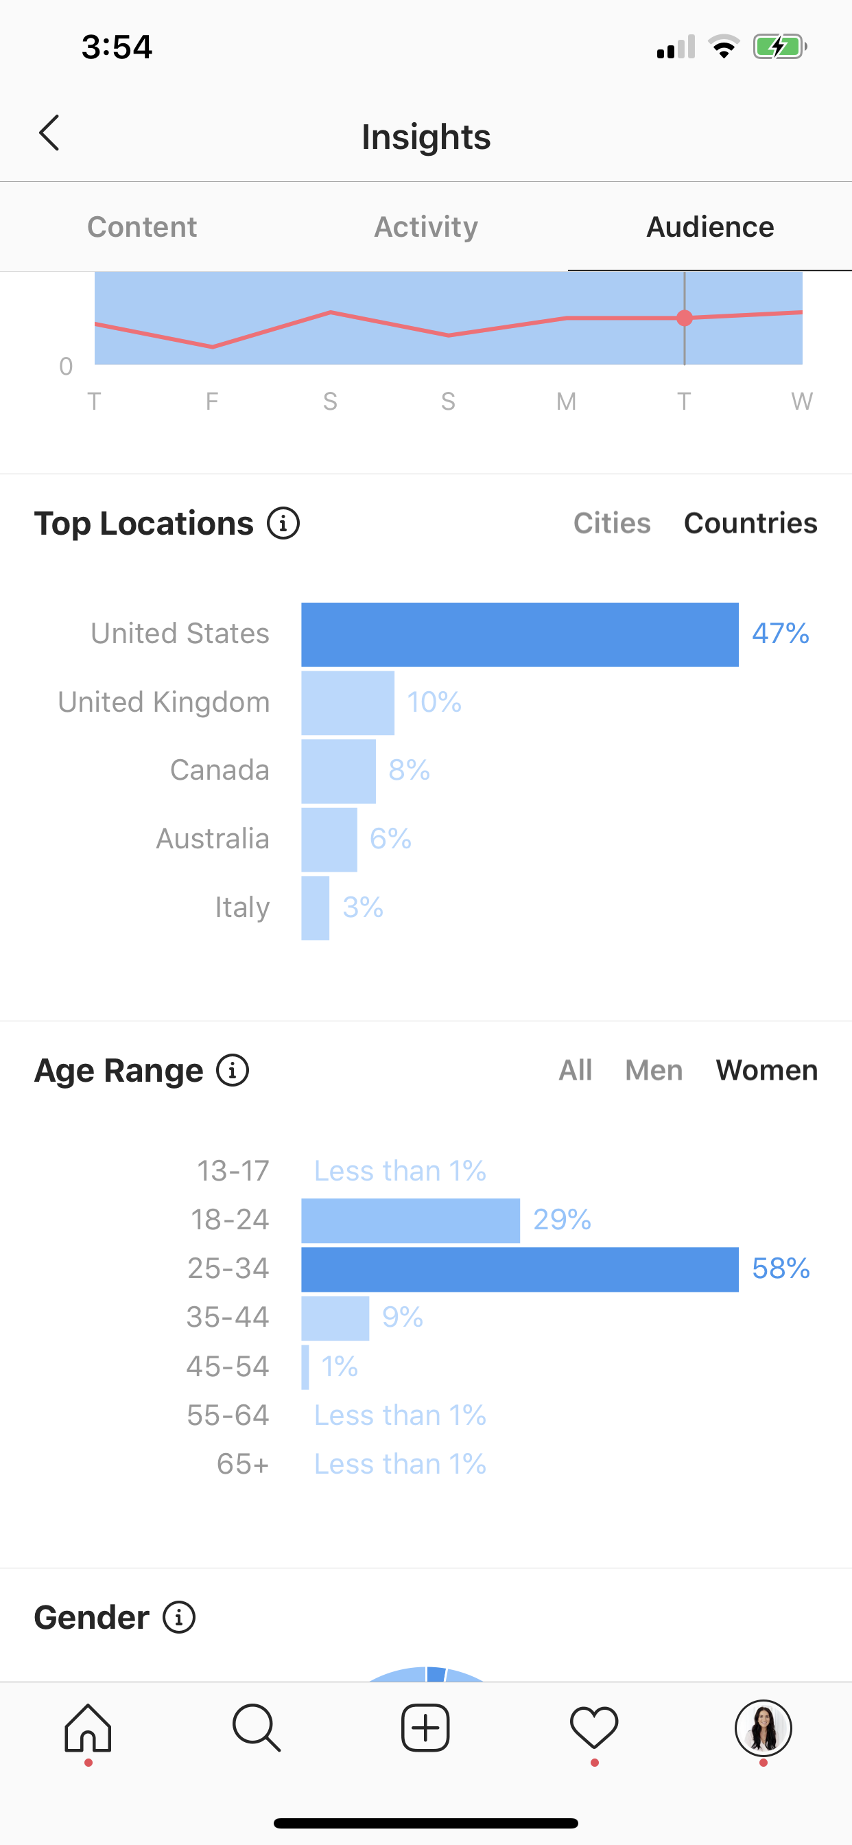Open the Age Range info icon

(x=233, y=1071)
